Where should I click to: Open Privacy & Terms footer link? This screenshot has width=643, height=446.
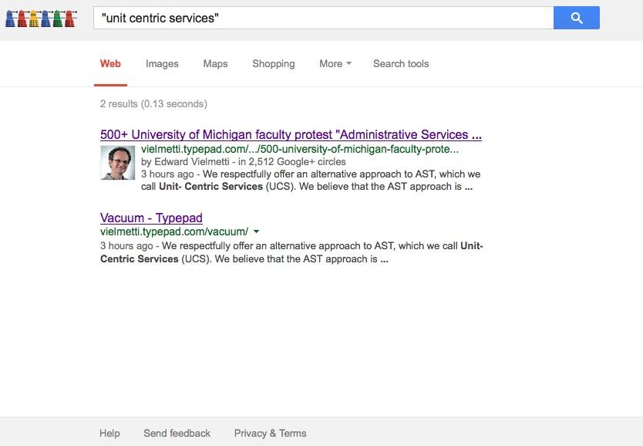(x=271, y=434)
